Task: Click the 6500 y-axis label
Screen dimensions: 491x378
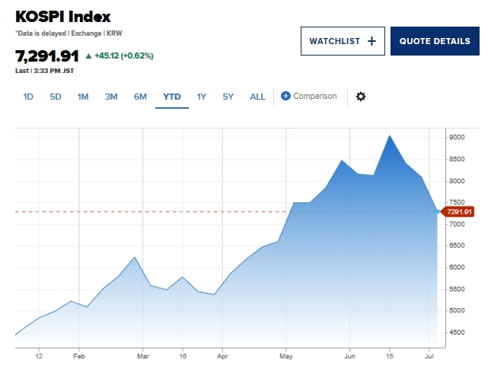Action: coord(457,246)
